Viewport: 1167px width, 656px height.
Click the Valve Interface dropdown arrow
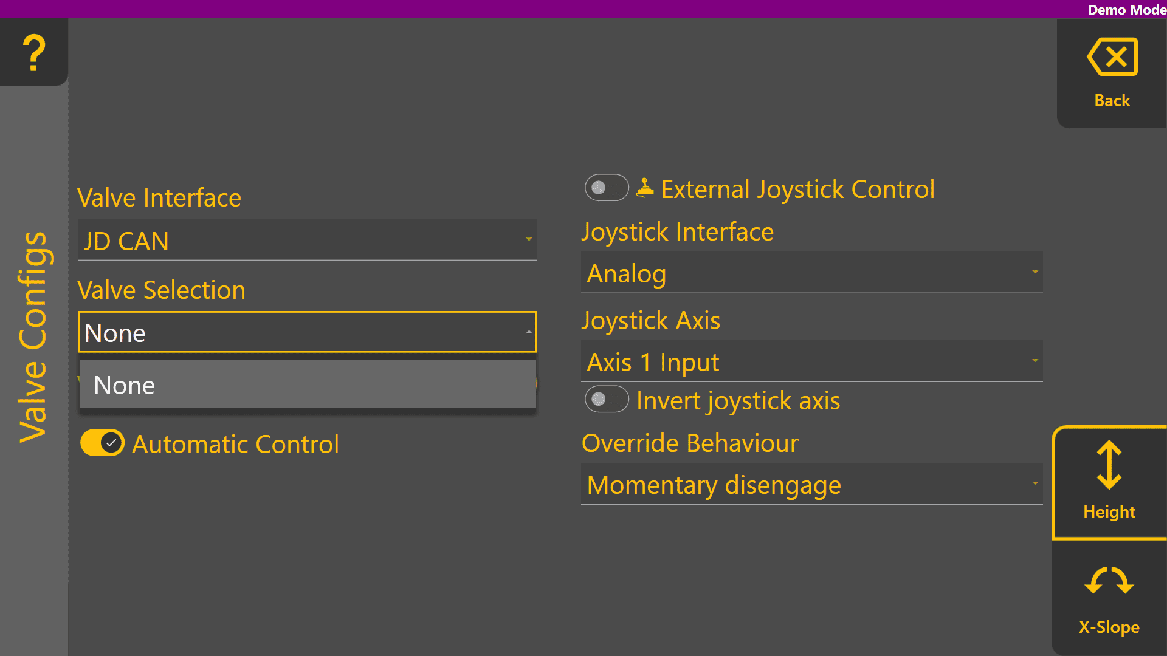coord(529,240)
